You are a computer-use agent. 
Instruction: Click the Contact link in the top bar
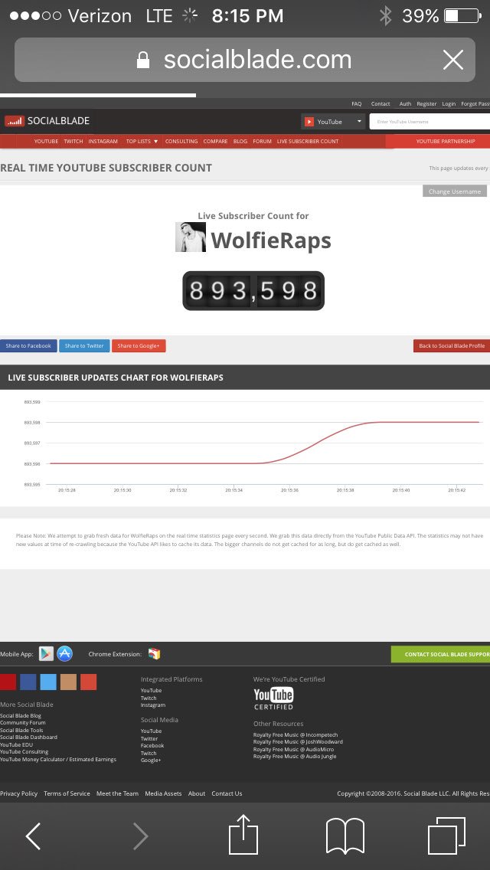[381, 103]
